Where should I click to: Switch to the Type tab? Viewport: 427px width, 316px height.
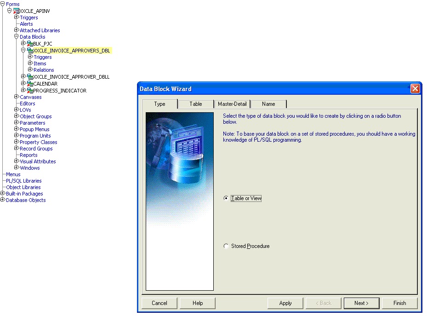(x=159, y=104)
